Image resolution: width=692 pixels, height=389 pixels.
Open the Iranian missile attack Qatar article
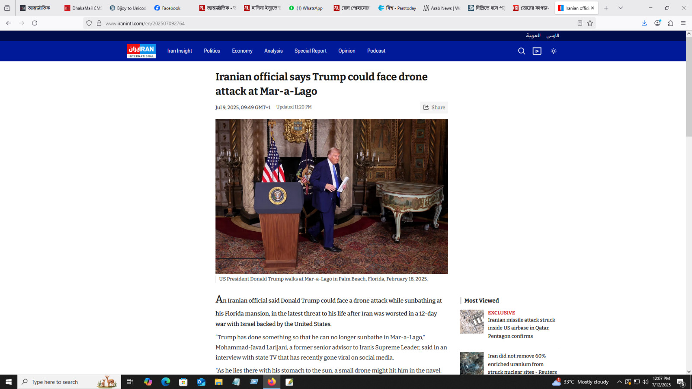tap(521, 328)
